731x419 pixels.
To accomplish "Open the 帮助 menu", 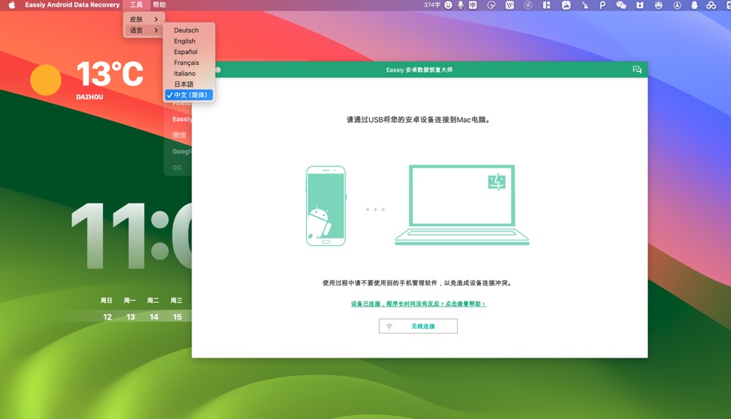I will pos(159,5).
